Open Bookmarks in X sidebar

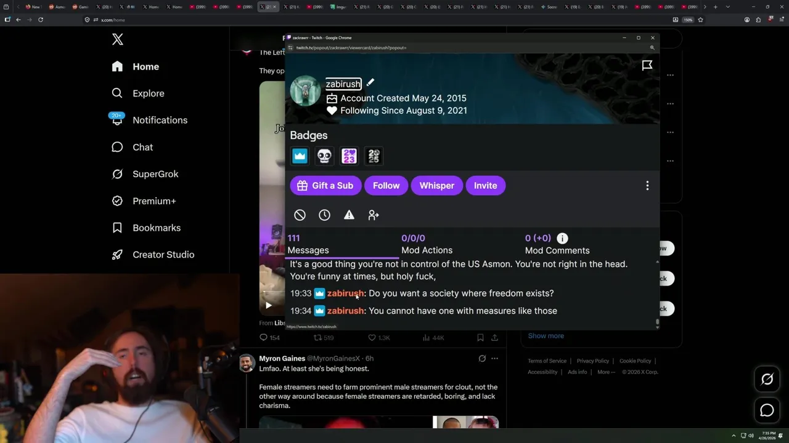146,228
